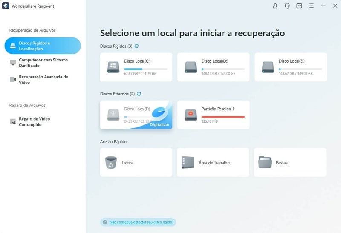Pick the Disco Local(E:) label
Screen dimensions: 341x233
point(292,61)
